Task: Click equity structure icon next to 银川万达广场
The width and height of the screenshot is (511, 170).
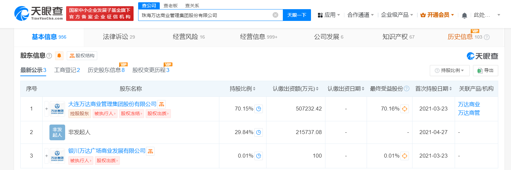Action: 150,151
